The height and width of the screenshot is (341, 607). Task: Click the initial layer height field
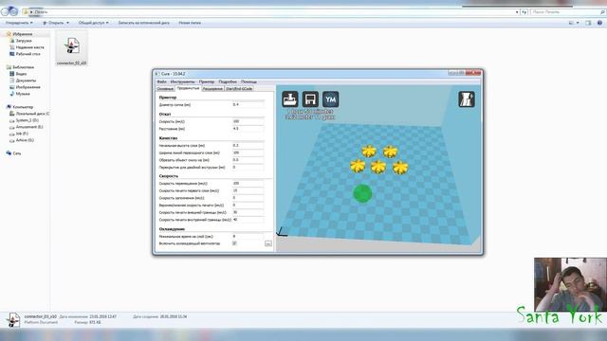pos(248,145)
